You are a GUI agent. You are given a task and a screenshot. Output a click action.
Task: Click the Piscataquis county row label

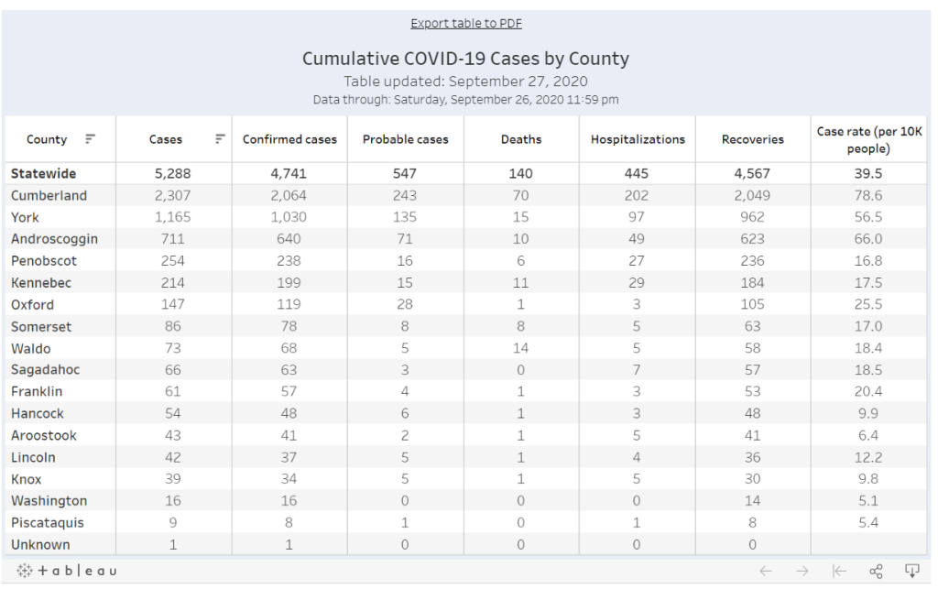coord(48,522)
